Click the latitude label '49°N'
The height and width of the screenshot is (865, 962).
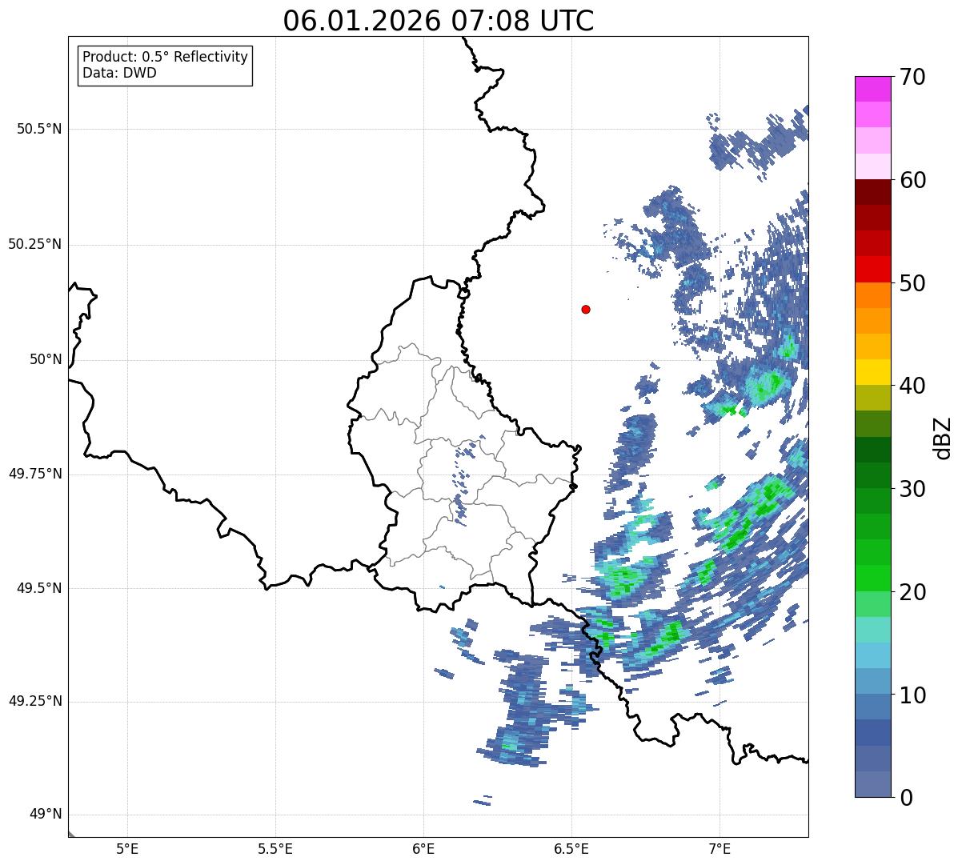tap(46, 815)
